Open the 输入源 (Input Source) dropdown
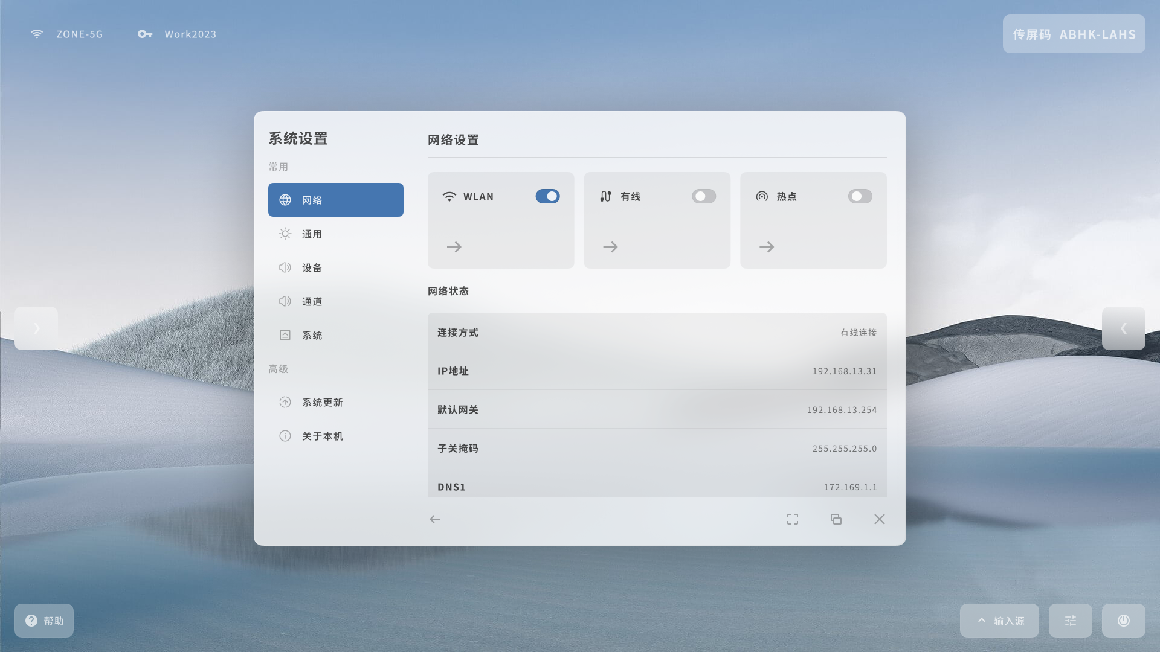1160x652 pixels. pos(999,620)
